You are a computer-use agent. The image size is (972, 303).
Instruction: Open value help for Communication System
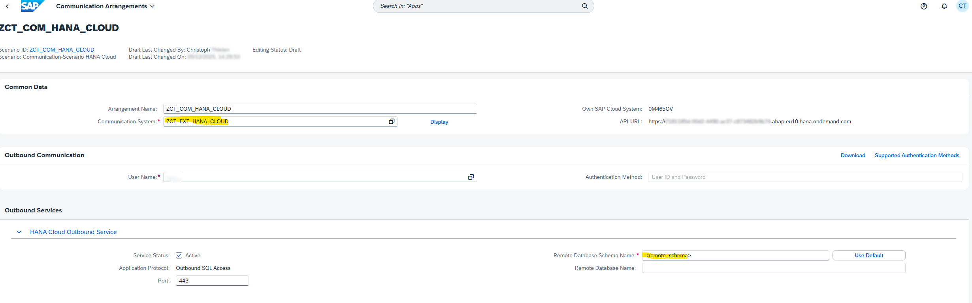tap(392, 121)
